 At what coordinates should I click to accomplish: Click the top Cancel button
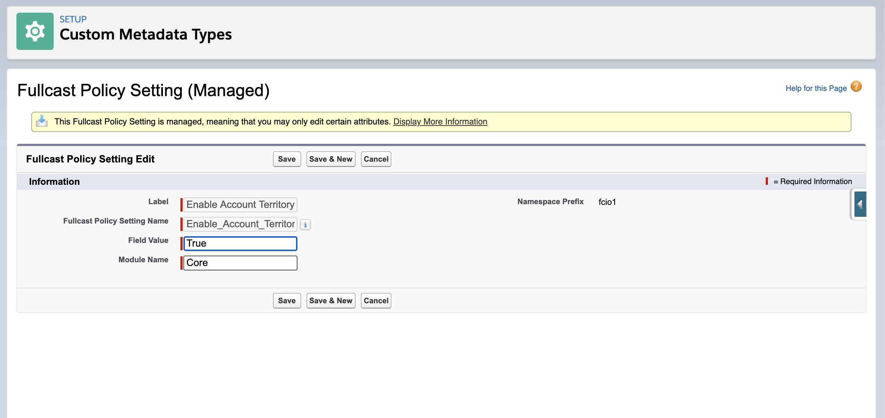pos(376,159)
